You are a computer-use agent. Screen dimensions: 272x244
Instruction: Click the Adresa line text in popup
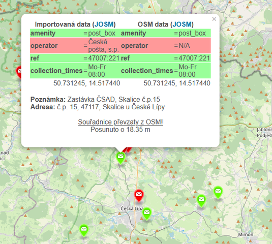(x=98, y=107)
